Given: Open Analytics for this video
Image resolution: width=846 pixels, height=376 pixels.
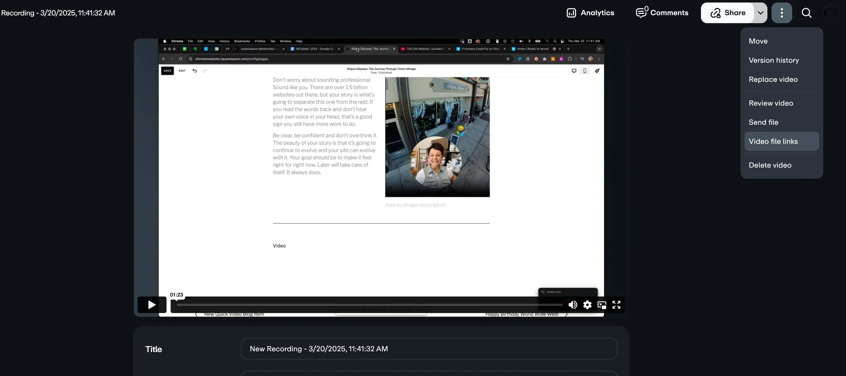Looking at the screenshot, I should coord(590,13).
